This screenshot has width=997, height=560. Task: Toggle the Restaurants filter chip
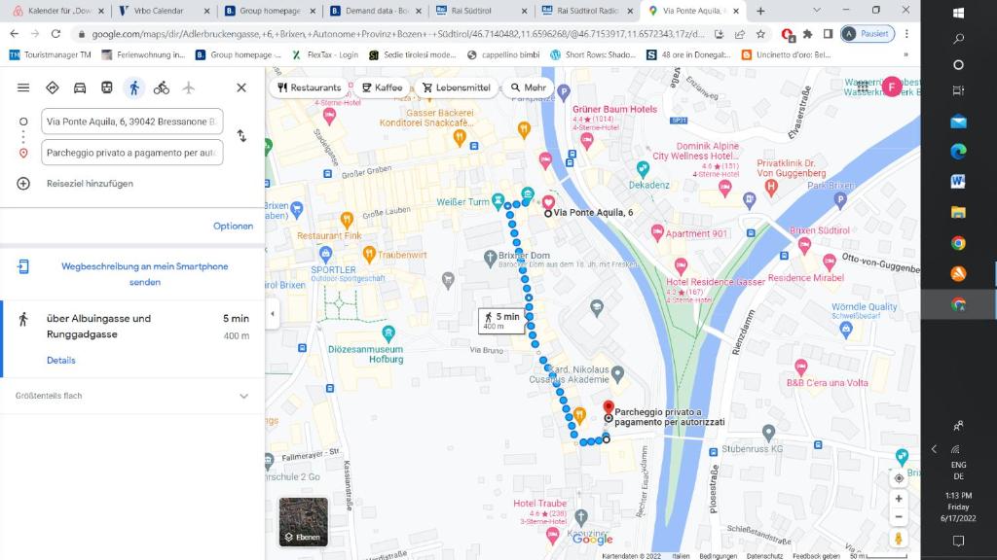click(310, 87)
